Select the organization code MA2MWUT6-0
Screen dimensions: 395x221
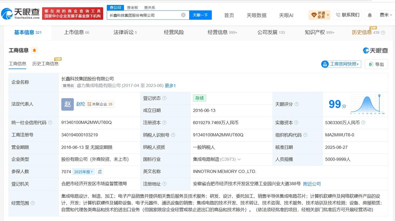[339, 135]
